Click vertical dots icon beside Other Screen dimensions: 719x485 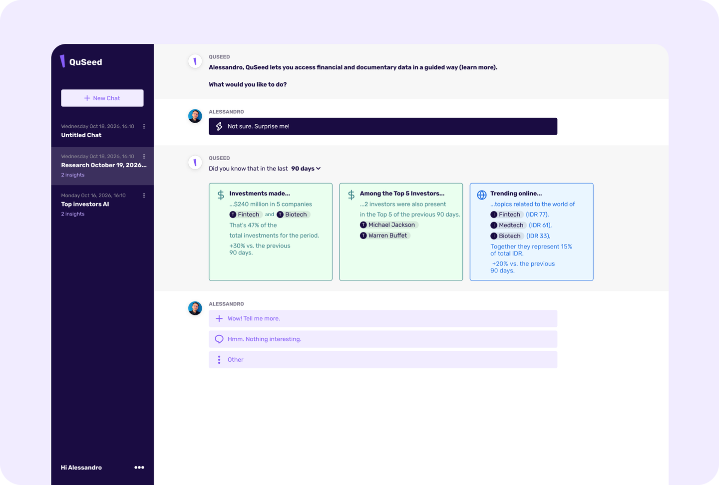(219, 360)
